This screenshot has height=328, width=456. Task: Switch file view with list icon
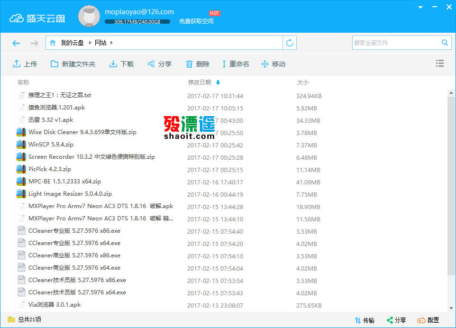tap(440, 64)
